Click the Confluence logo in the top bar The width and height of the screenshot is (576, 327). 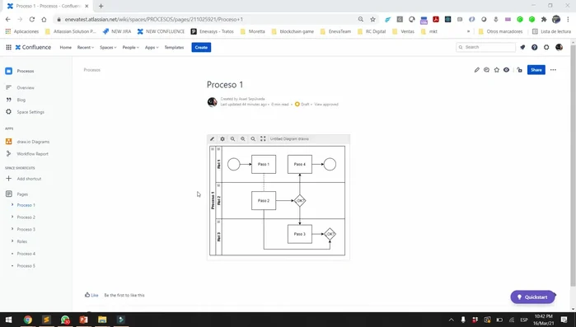33,47
